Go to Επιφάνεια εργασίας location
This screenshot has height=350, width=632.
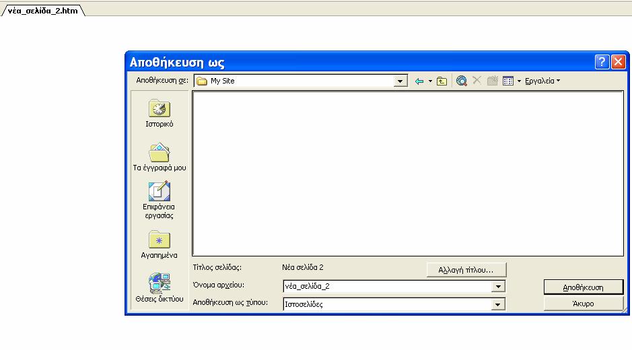(x=160, y=200)
